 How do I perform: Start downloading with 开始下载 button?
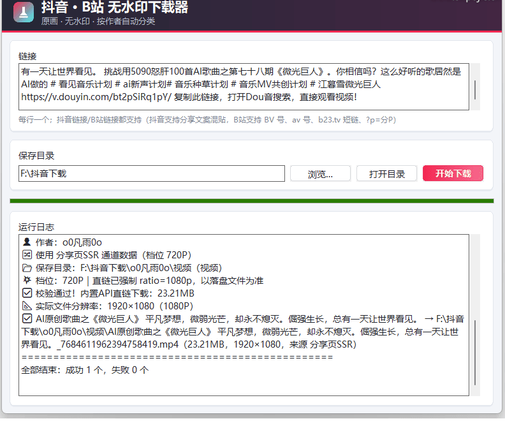[x=453, y=173]
